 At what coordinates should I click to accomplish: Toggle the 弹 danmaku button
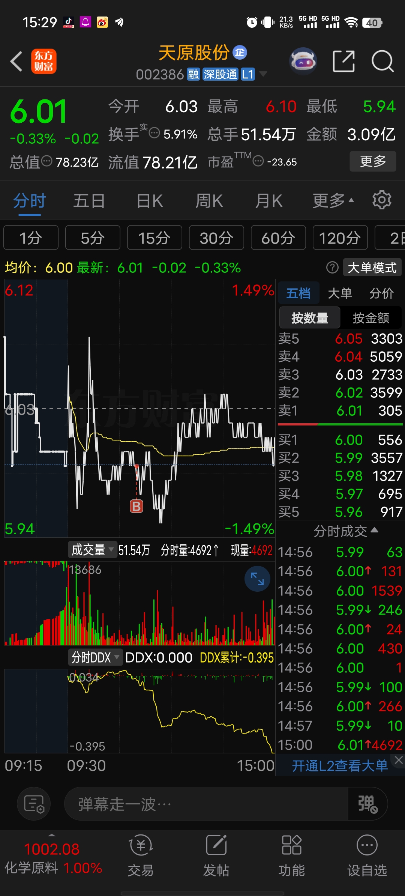click(367, 804)
